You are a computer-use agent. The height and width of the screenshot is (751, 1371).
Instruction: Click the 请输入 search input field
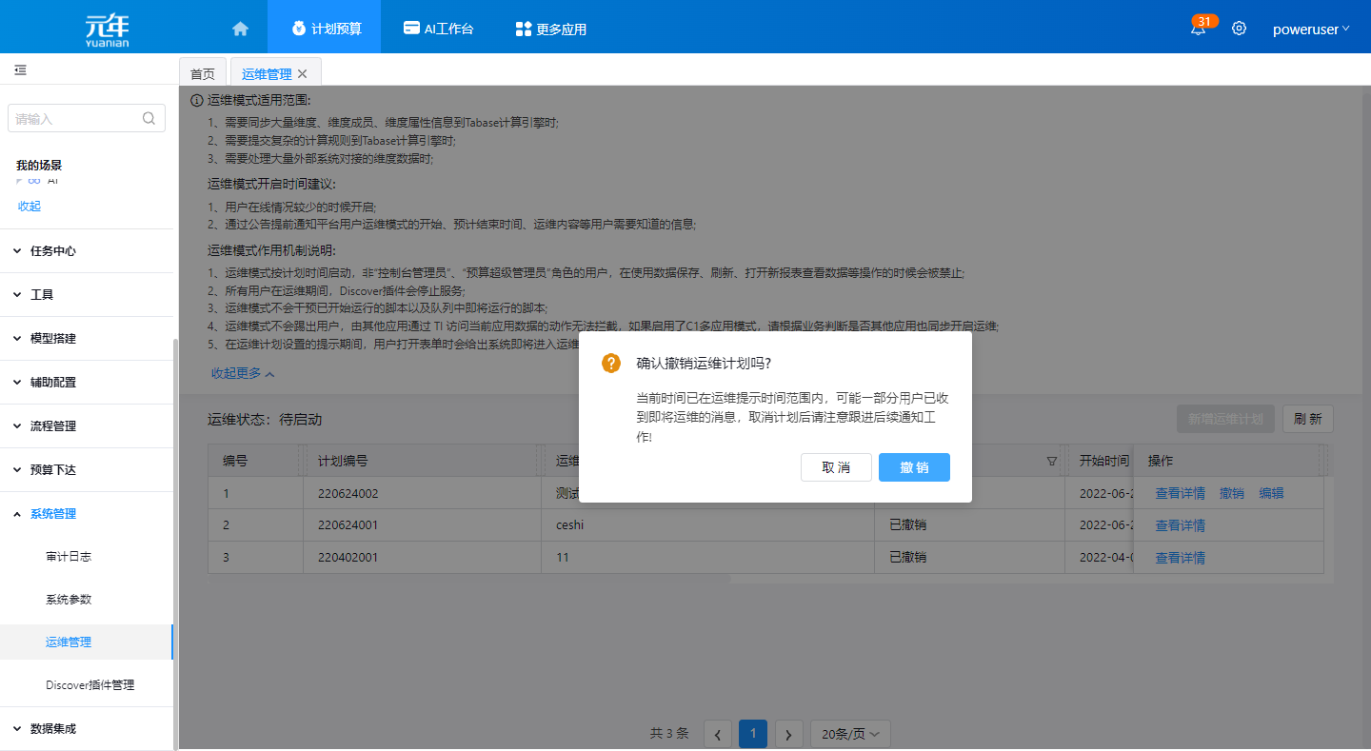[x=76, y=119]
